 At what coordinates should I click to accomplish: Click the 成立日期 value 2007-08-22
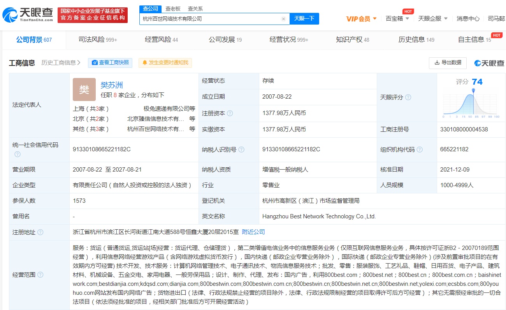click(277, 97)
